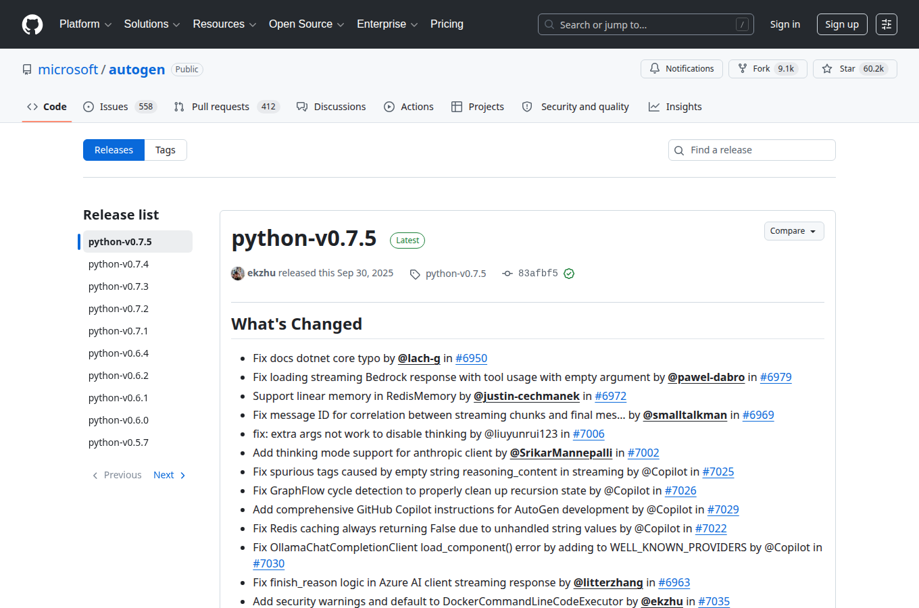This screenshot has width=919, height=608.
Task: Select python-v0.7.2 in release list
Action: pyautogui.click(x=137, y=309)
